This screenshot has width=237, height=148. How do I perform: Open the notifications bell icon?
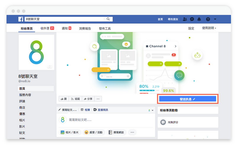(x=199, y=19)
